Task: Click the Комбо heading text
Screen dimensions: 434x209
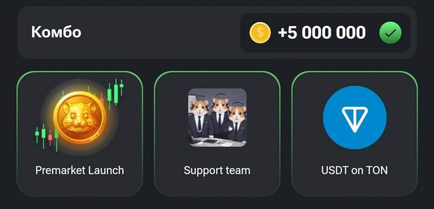Action: tap(56, 32)
